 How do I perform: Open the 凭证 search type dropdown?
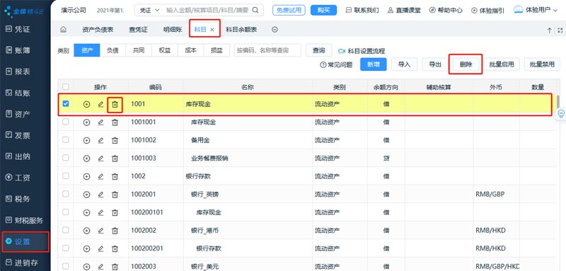pyautogui.click(x=149, y=10)
